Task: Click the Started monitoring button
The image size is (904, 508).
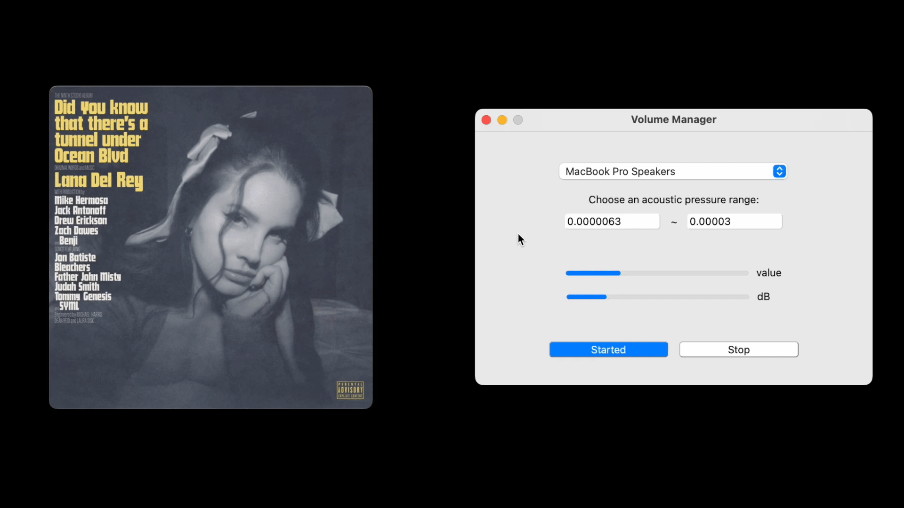Action: (608, 349)
